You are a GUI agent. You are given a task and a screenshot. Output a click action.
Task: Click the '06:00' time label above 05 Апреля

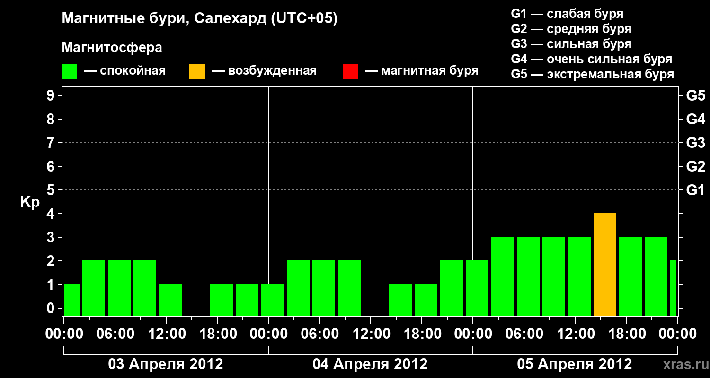tap(524, 334)
